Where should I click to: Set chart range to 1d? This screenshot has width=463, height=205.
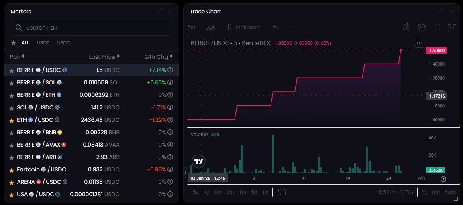[265, 192]
